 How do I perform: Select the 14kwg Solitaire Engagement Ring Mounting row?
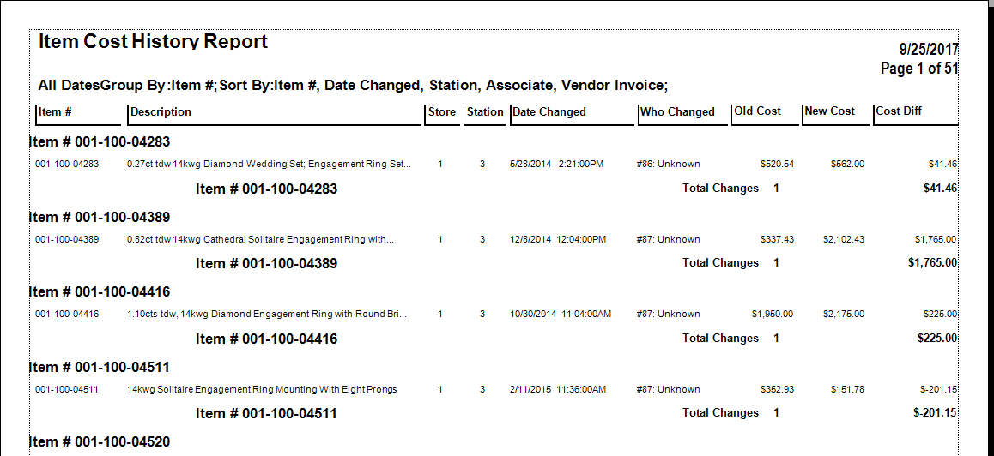[x=262, y=390]
